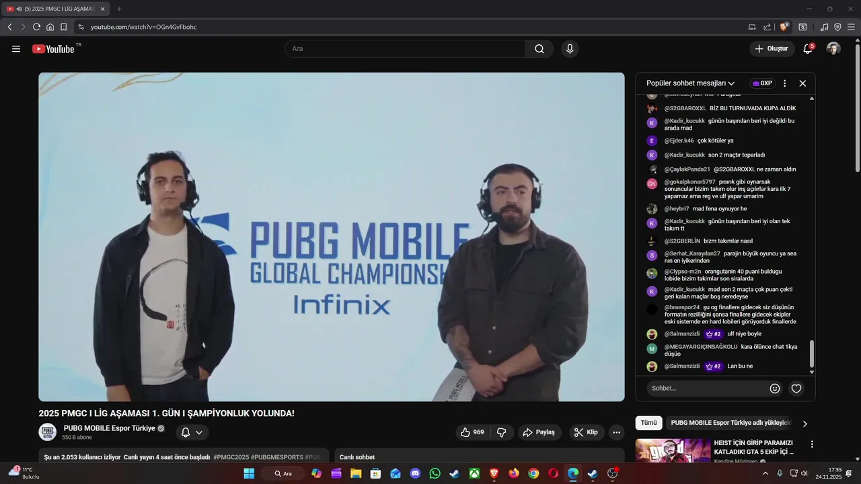Open HEIST İÇİN GİRİP video thumbnail
Image resolution: width=861 pixels, height=484 pixels.
click(x=673, y=451)
